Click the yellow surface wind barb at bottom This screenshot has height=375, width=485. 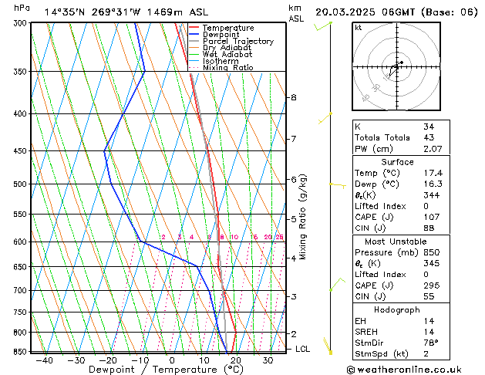(x=328, y=346)
